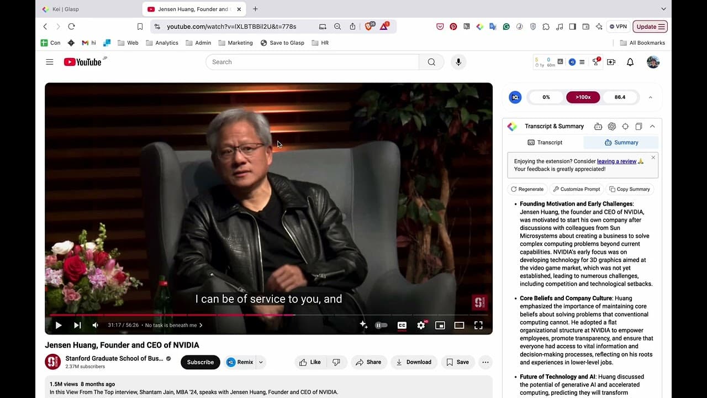Toggle closed captions CC
Screen dimensions: 707x398
tap(402, 325)
